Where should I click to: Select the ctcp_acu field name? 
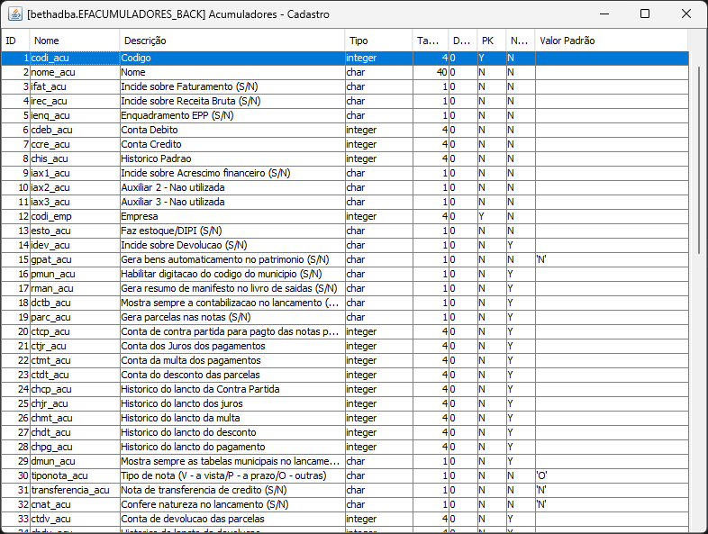click(75, 332)
